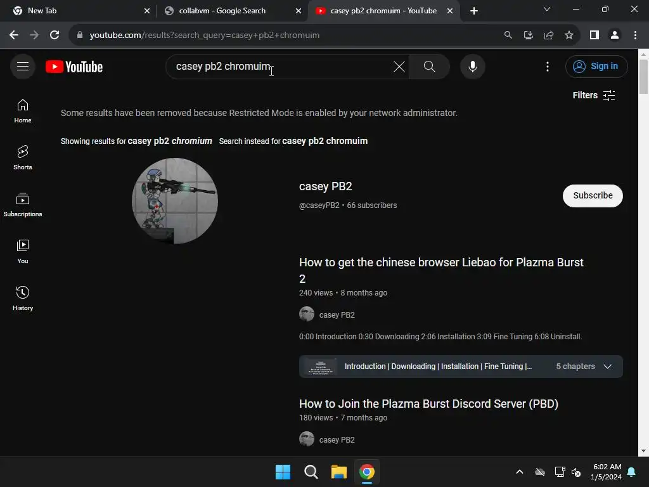
Task: Close the New Tab tab
Action: [x=147, y=11]
